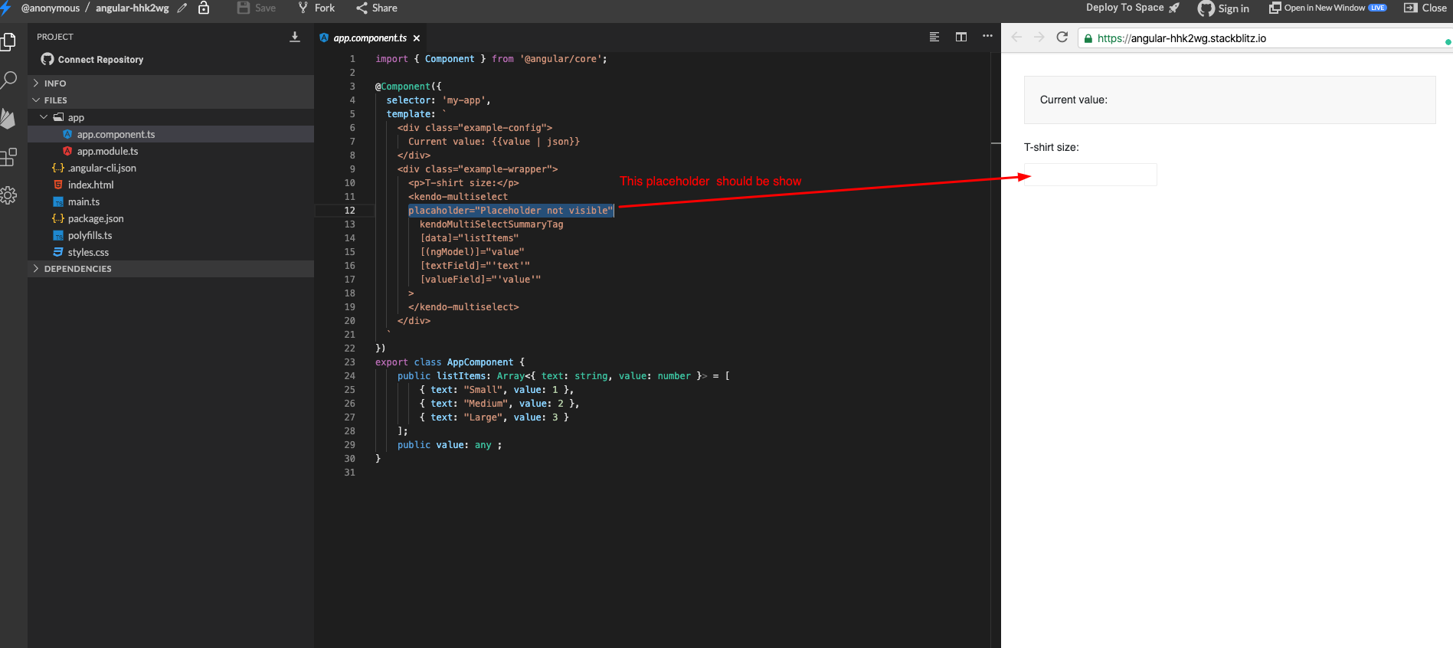Open app.module.ts file
Viewport: 1453px width, 648px height.
pyautogui.click(x=171, y=151)
